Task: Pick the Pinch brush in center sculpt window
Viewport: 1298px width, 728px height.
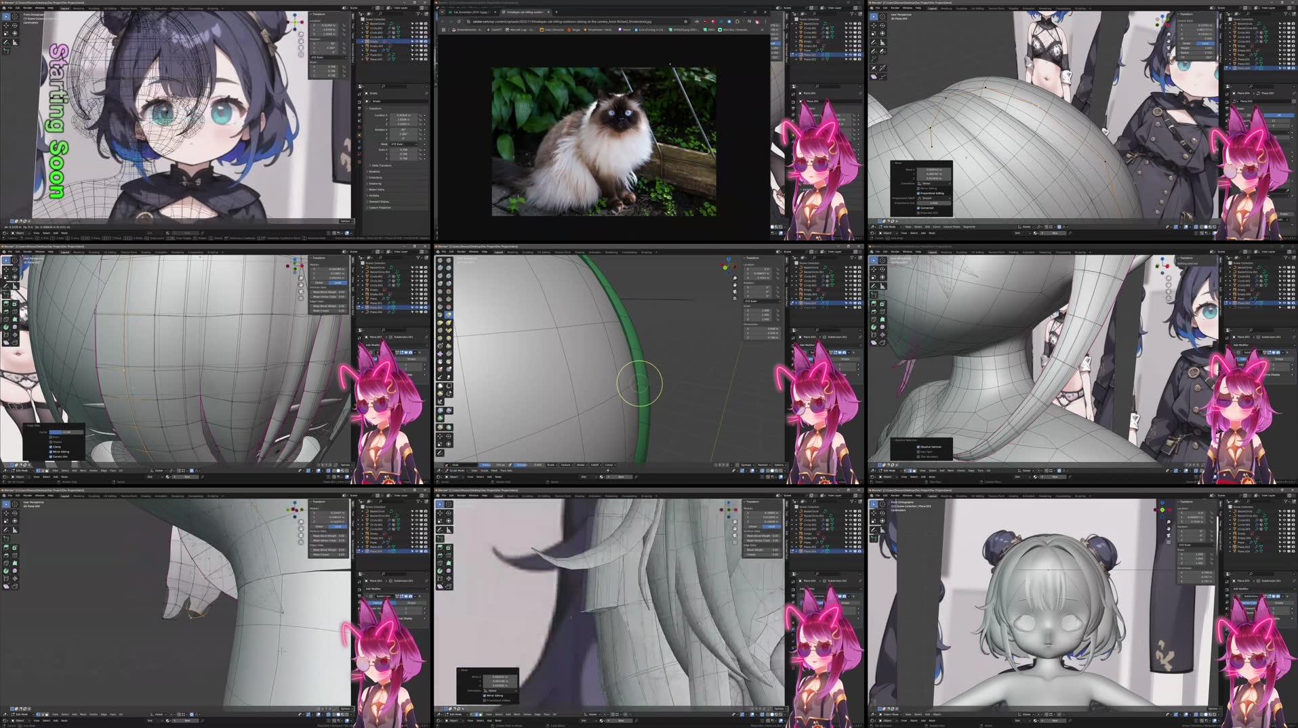Action: [440, 315]
